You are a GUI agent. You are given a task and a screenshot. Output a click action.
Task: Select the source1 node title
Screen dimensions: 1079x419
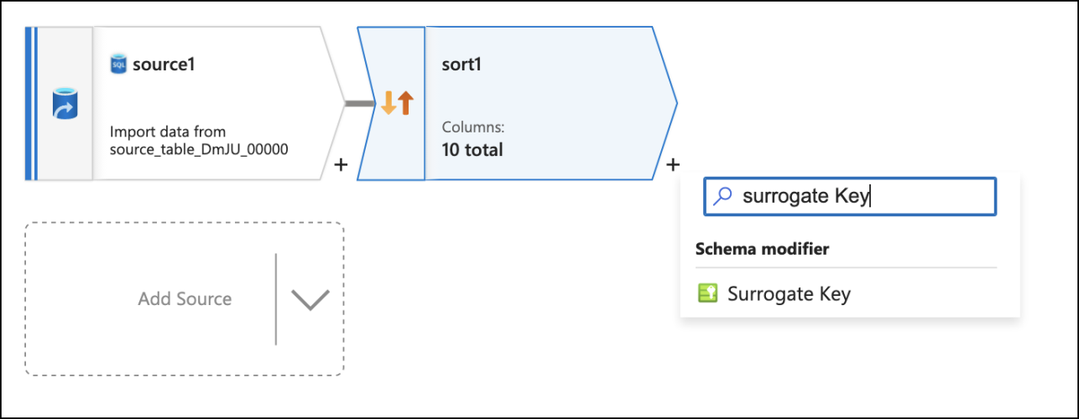tap(164, 64)
